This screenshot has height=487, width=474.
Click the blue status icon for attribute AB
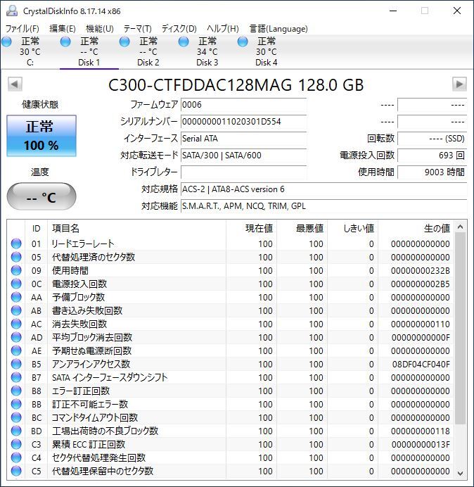tap(16, 310)
